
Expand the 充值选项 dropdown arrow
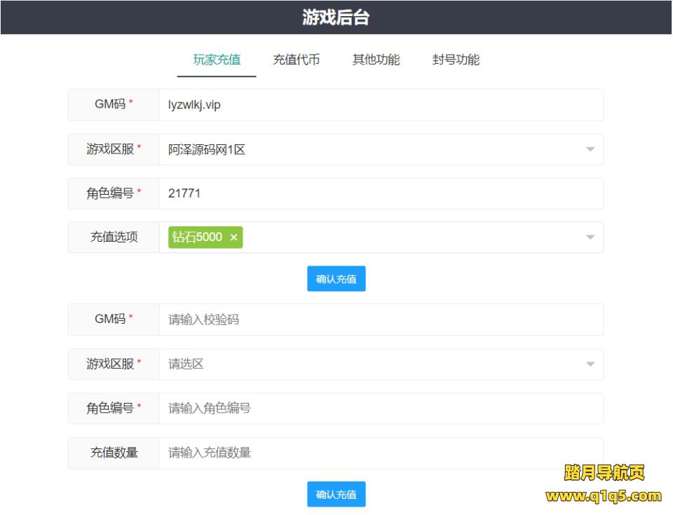tap(590, 238)
